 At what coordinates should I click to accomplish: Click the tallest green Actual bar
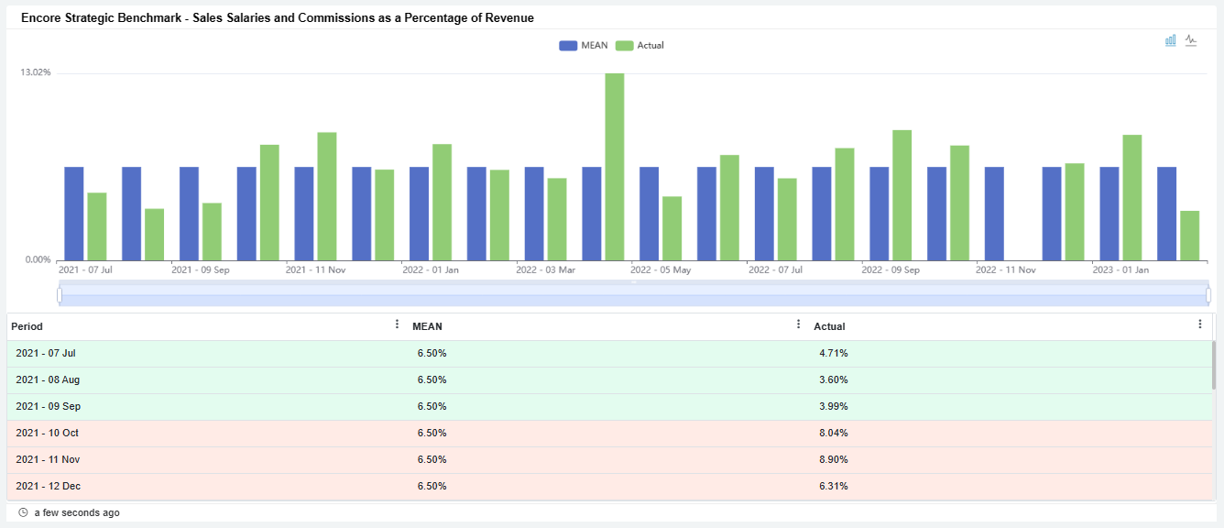tap(615, 167)
